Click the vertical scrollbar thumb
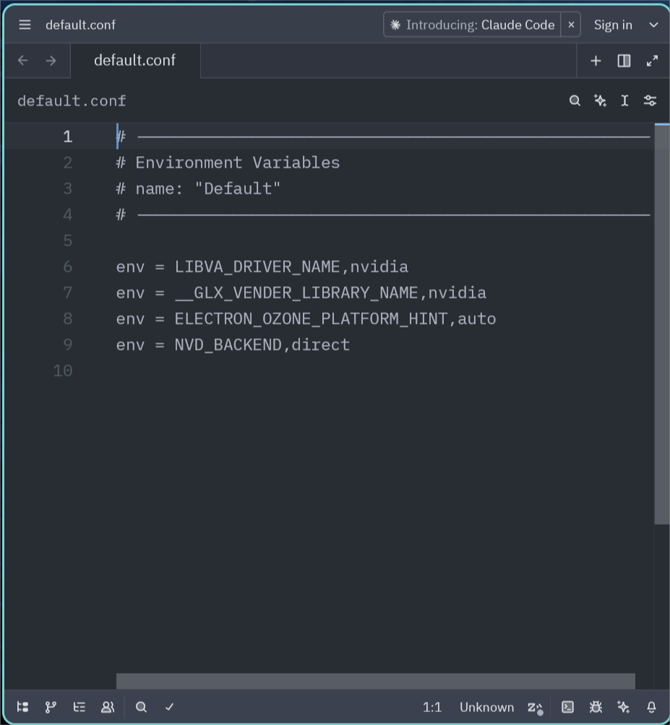The height and width of the screenshot is (725, 670). tap(661, 324)
